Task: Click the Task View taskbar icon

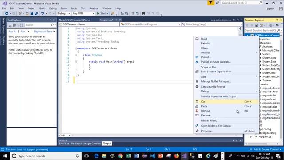Action: (87, 156)
